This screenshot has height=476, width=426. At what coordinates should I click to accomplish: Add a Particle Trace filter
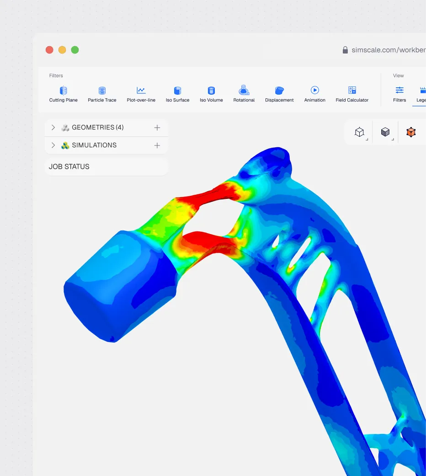tap(102, 94)
